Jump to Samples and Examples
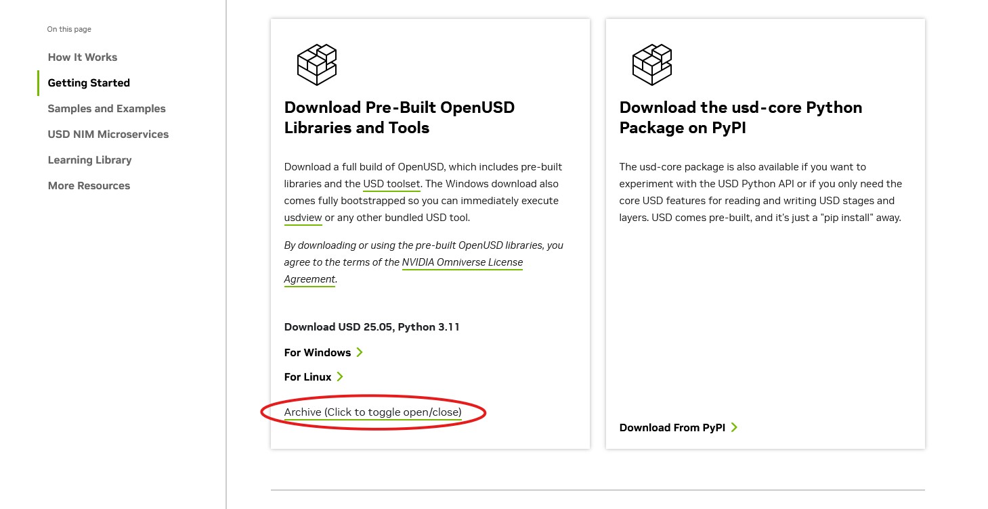The height and width of the screenshot is (509, 988). pos(106,109)
